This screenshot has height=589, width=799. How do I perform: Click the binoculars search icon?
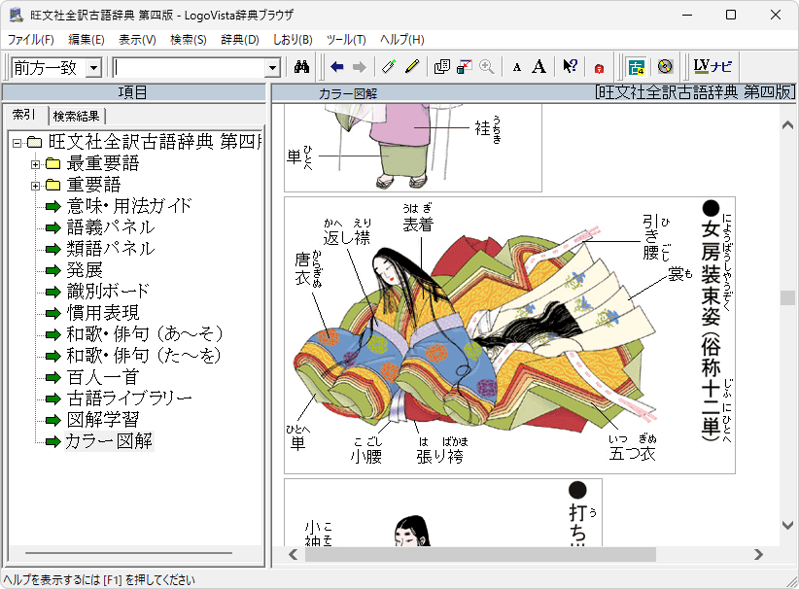(x=301, y=67)
